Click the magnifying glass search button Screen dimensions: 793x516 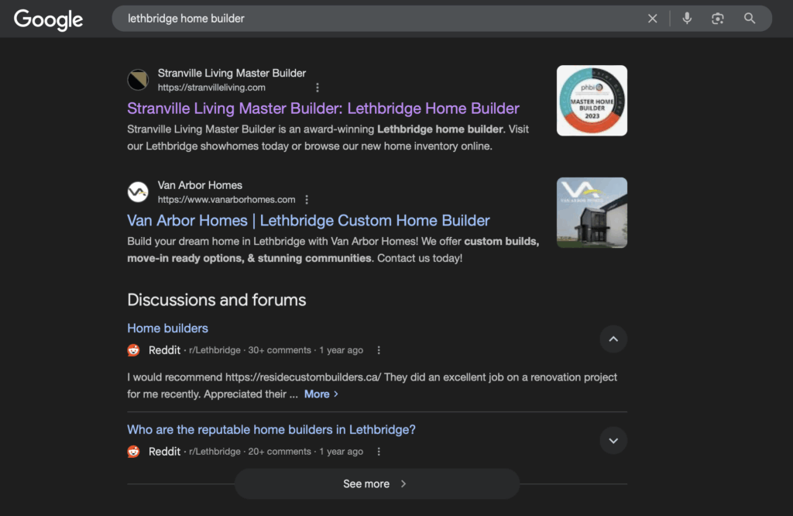click(750, 19)
